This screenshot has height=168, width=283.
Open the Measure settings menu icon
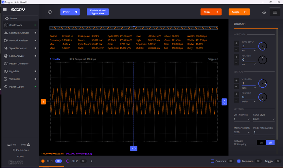click(x=258, y=161)
